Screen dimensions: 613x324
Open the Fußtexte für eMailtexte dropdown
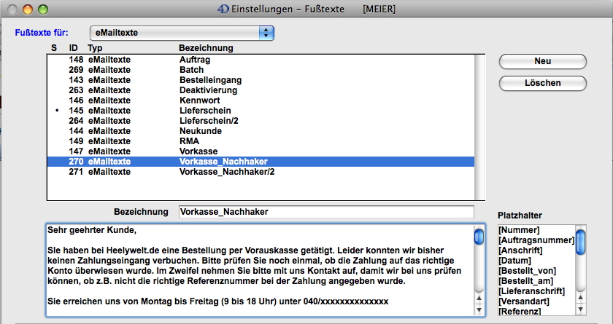point(181,33)
